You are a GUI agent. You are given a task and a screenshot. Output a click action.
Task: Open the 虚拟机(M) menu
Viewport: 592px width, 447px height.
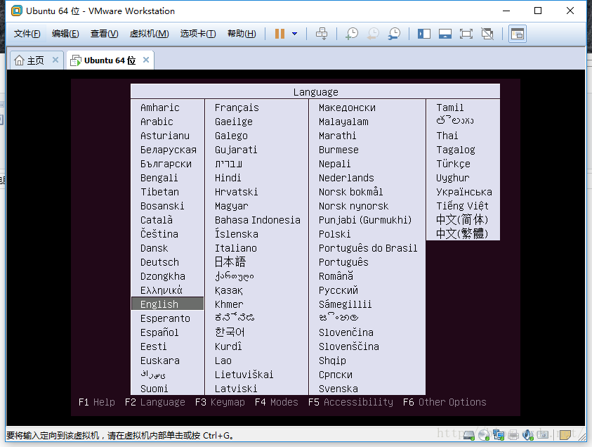(x=149, y=34)
